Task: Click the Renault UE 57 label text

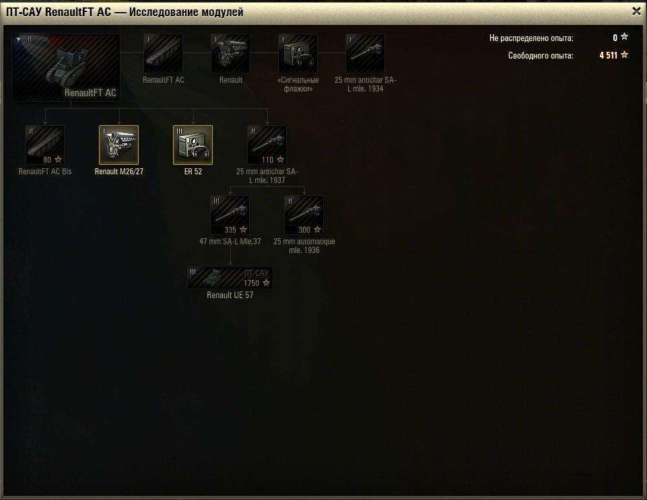Action: [230, 295]
